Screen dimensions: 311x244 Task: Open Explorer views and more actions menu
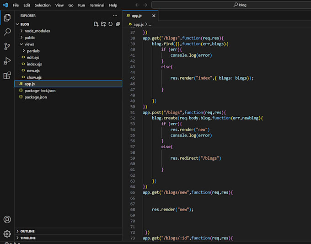coord(115,16)
